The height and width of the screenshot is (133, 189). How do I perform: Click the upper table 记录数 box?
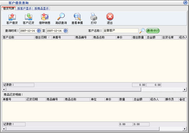coord(18,85)
